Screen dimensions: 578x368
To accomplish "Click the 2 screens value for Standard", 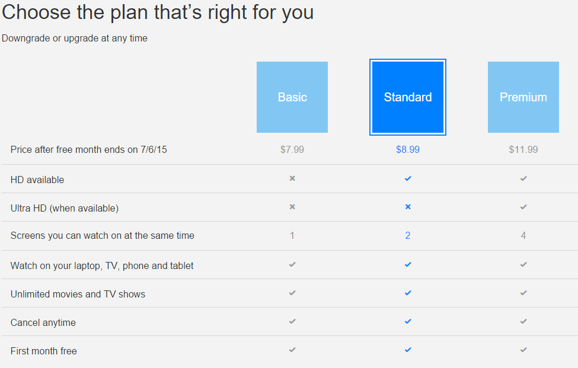I will tap(408, 235).
